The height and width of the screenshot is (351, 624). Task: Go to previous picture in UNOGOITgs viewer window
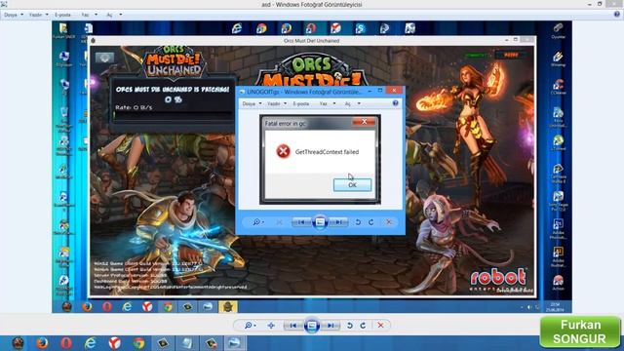[x=301, y=222]
